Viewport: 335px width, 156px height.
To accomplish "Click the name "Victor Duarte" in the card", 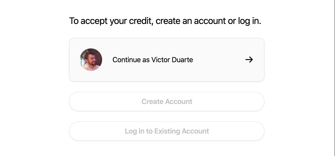I will coord(172,60).
